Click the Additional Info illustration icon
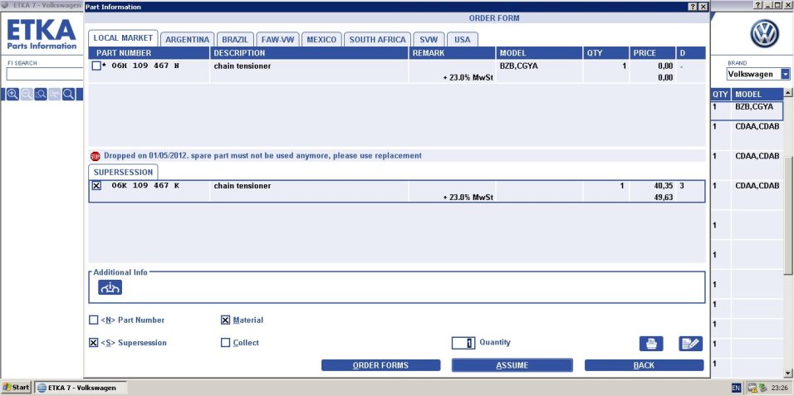 110,287
